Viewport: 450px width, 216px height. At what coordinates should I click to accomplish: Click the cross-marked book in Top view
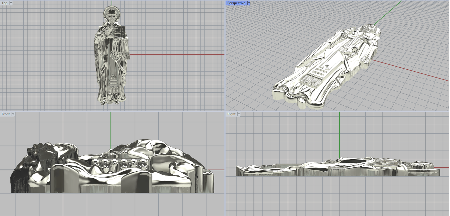coord(119,32)
